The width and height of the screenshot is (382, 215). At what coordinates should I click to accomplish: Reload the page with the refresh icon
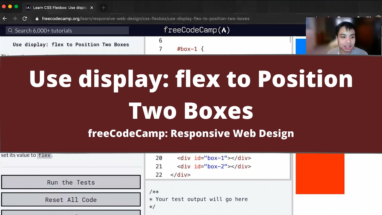pyautogui.click(x=25, y=19)
